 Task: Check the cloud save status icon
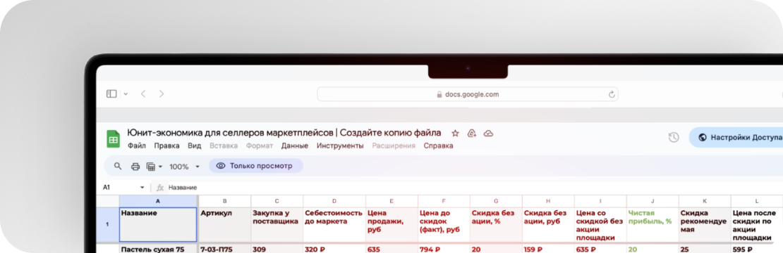(489, 134)
